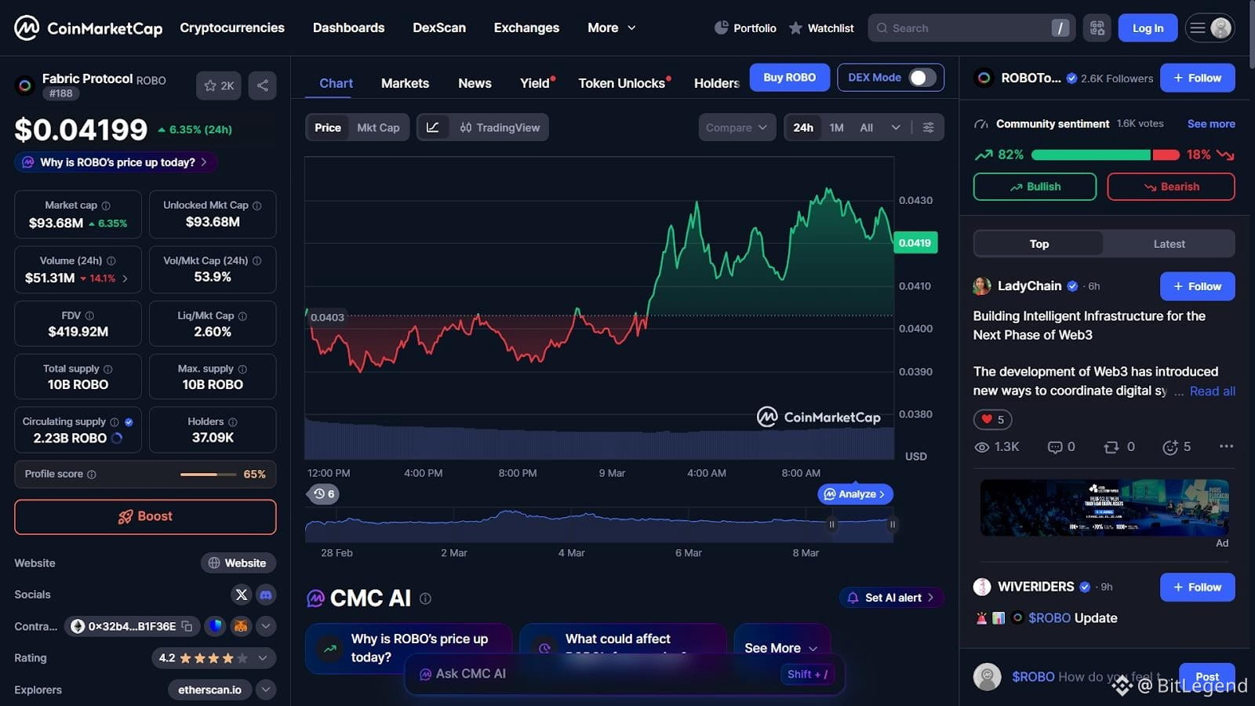Click the info icon beside Holders
The image size is (1255, 706).
232,422
